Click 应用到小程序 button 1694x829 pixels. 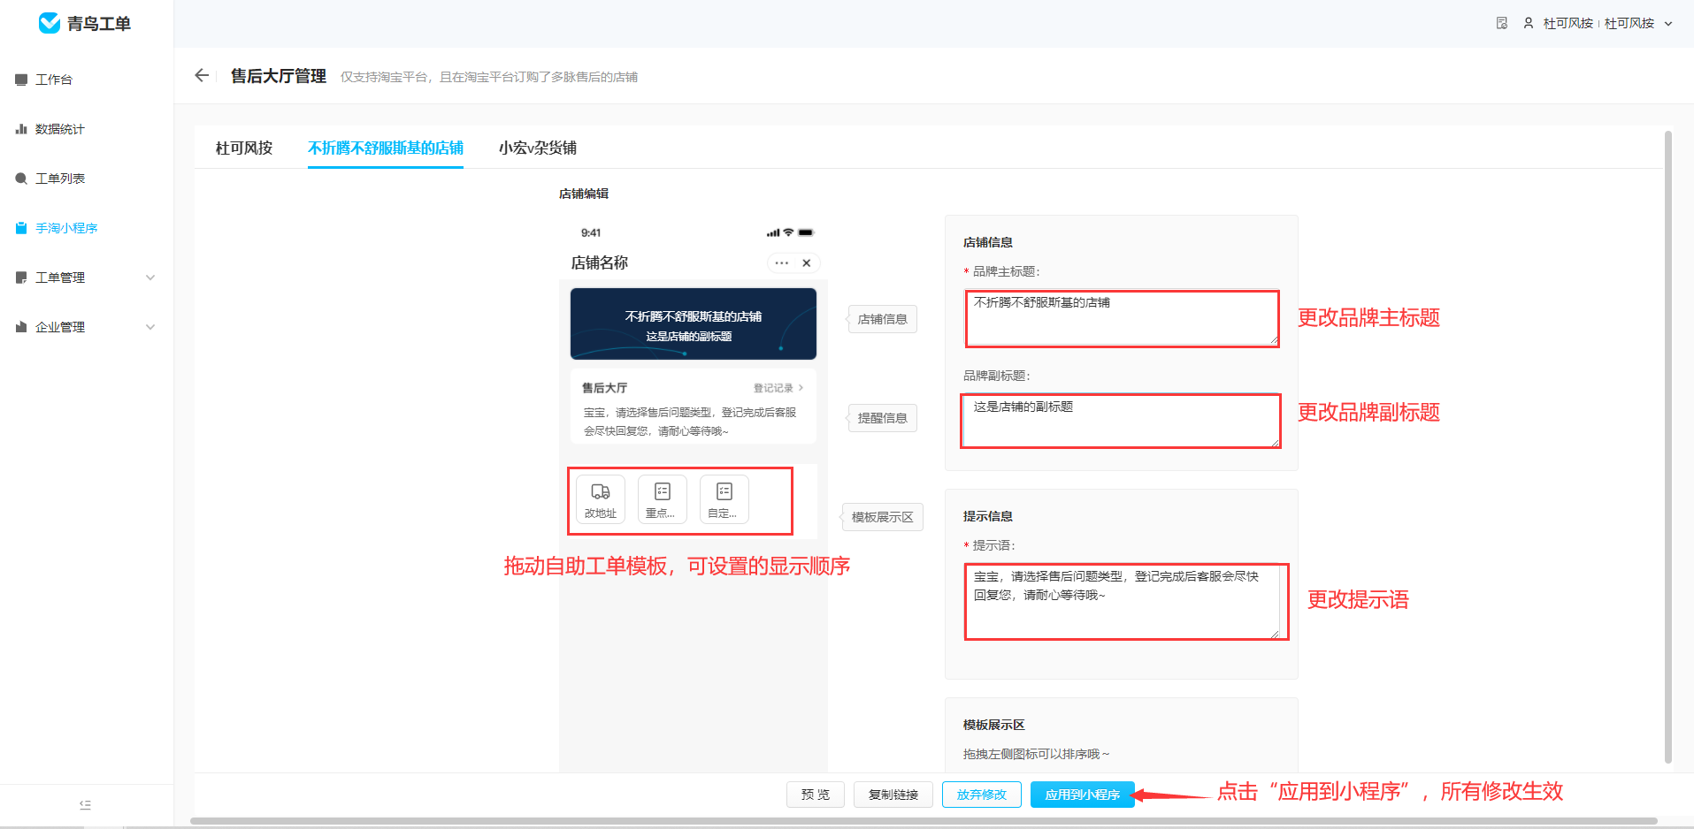(x=1083, y=795)
